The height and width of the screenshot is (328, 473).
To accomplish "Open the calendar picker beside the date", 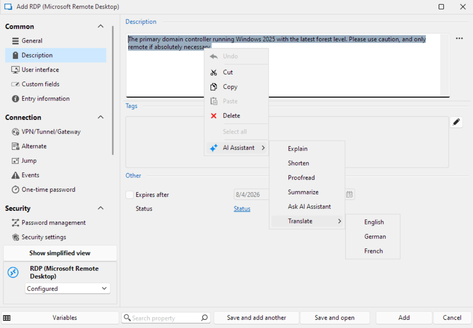I will [349, 194].
